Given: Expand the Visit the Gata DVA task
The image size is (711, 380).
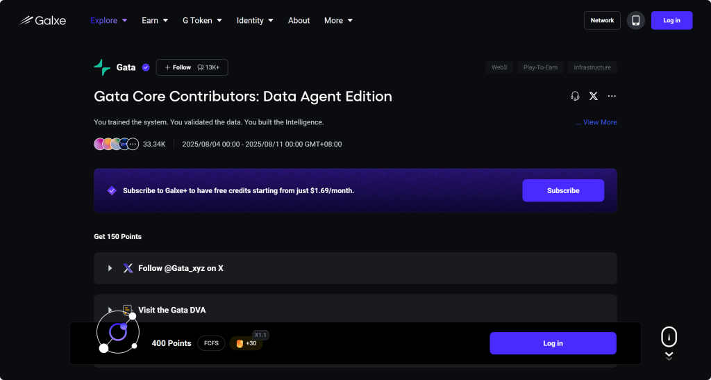Looking at the screenshot, I should (110, 310).
